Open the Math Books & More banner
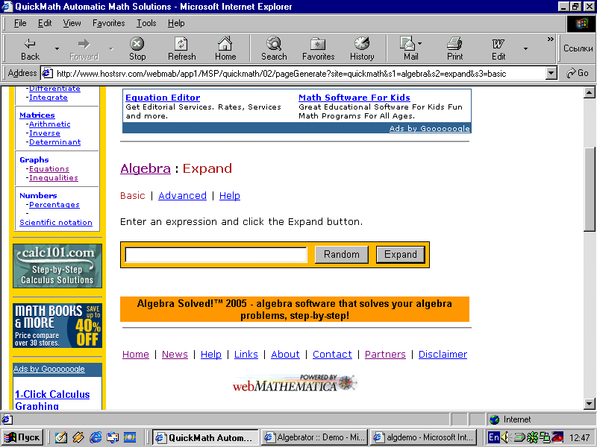 click(x=57, y=326)
